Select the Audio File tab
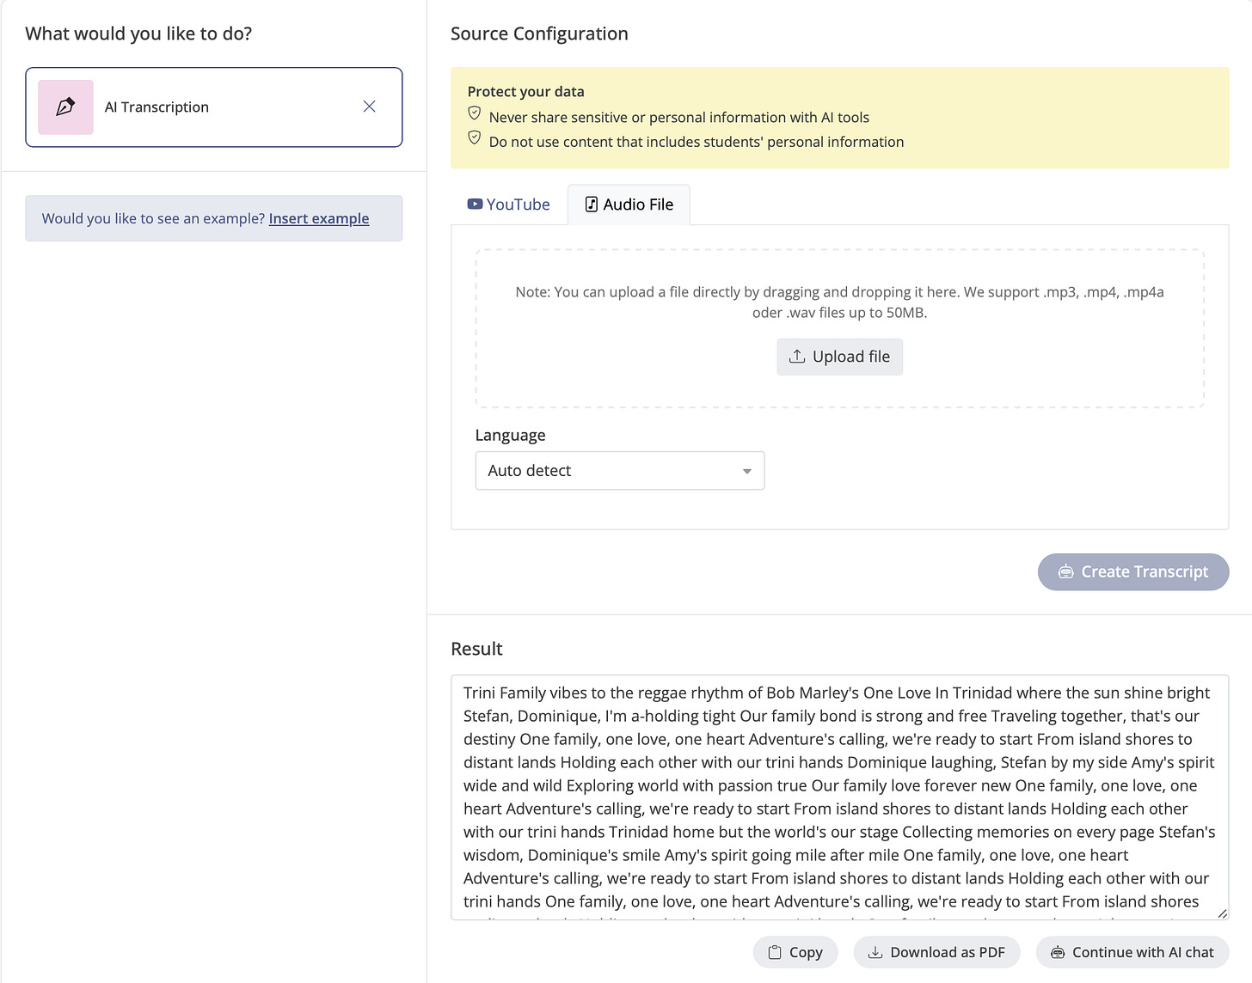This screenshot has width=1252, height=983. click(629, 205)
